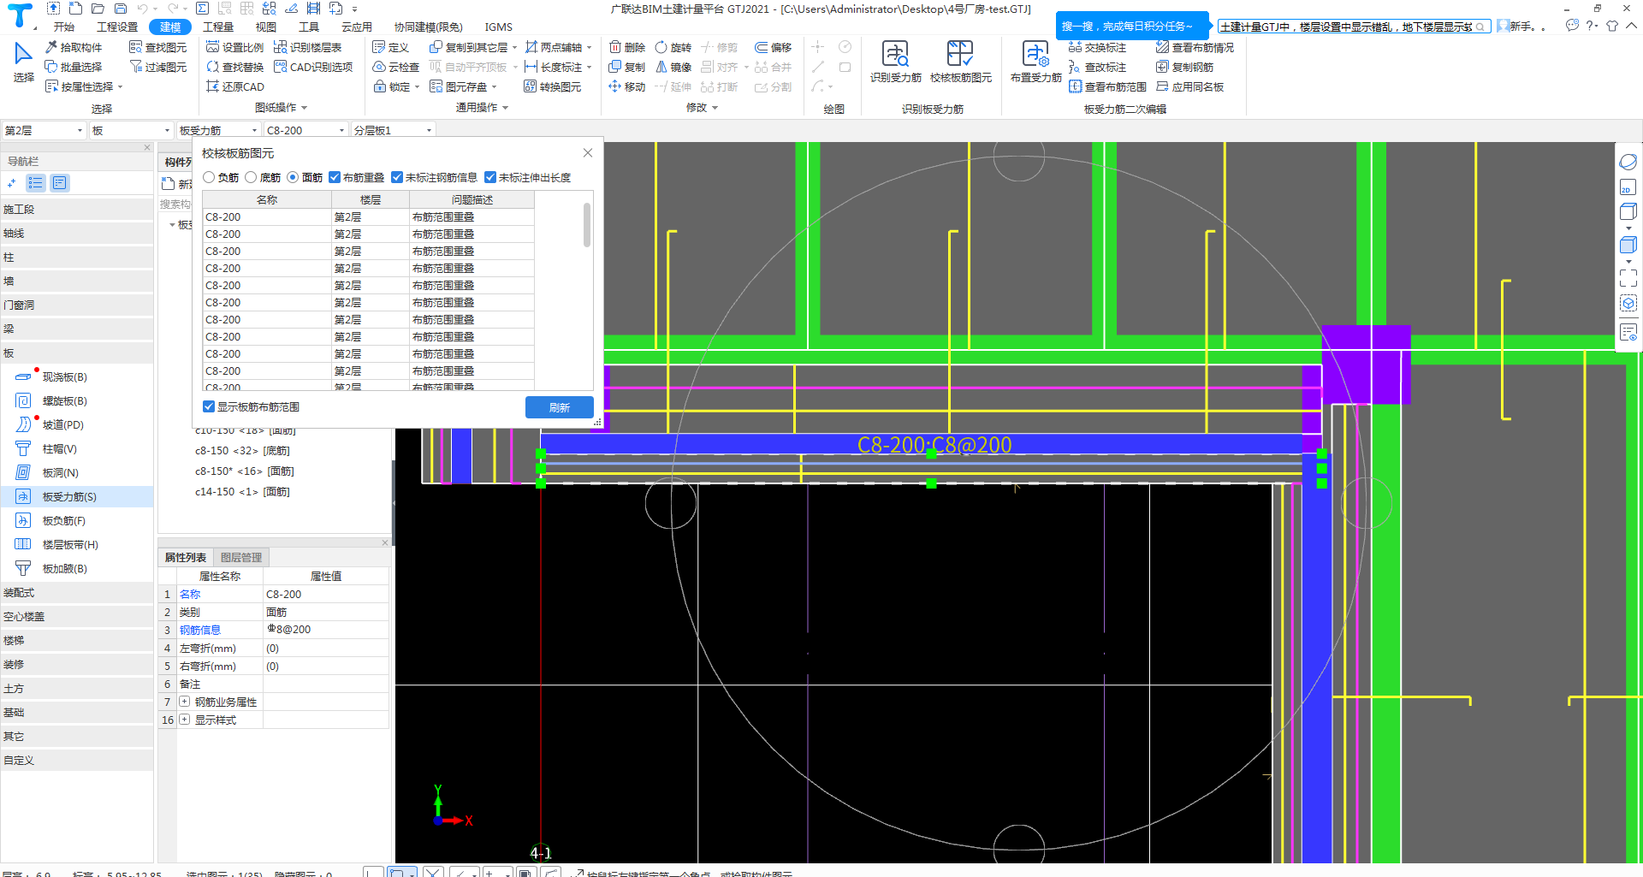Image resolution: width=1643 pixels, height=877 pixels.
Task: Select 板受力筋(S) in navigation
Action: point(77,496)
